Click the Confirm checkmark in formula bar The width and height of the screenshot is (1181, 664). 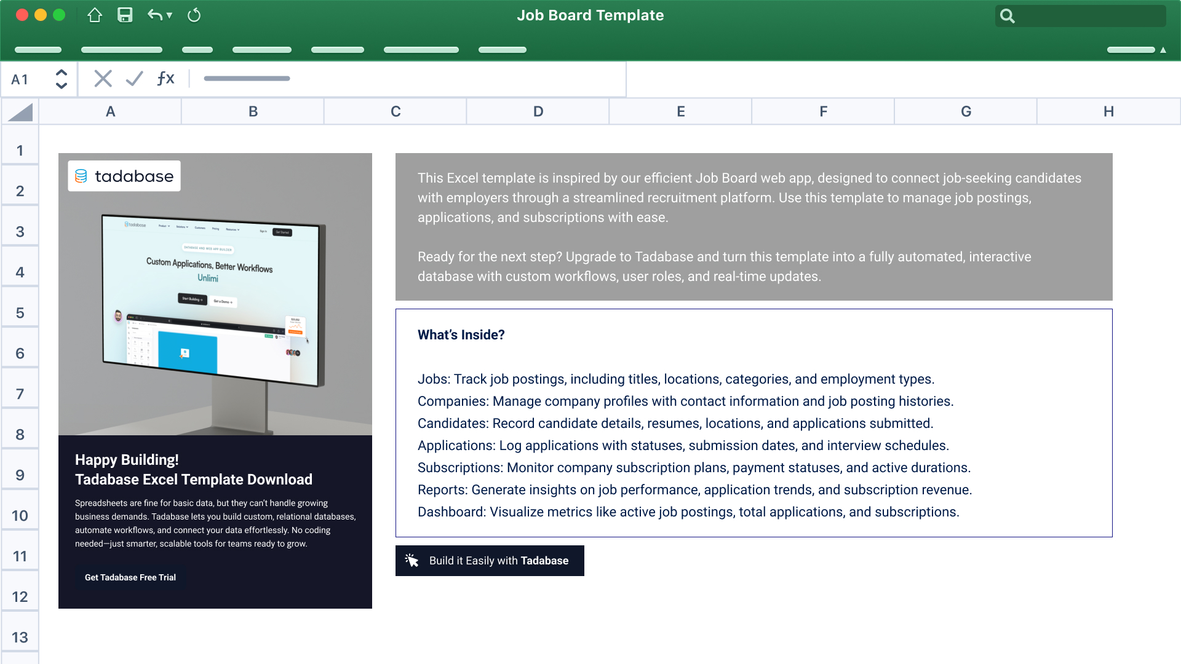pos(134,79)
